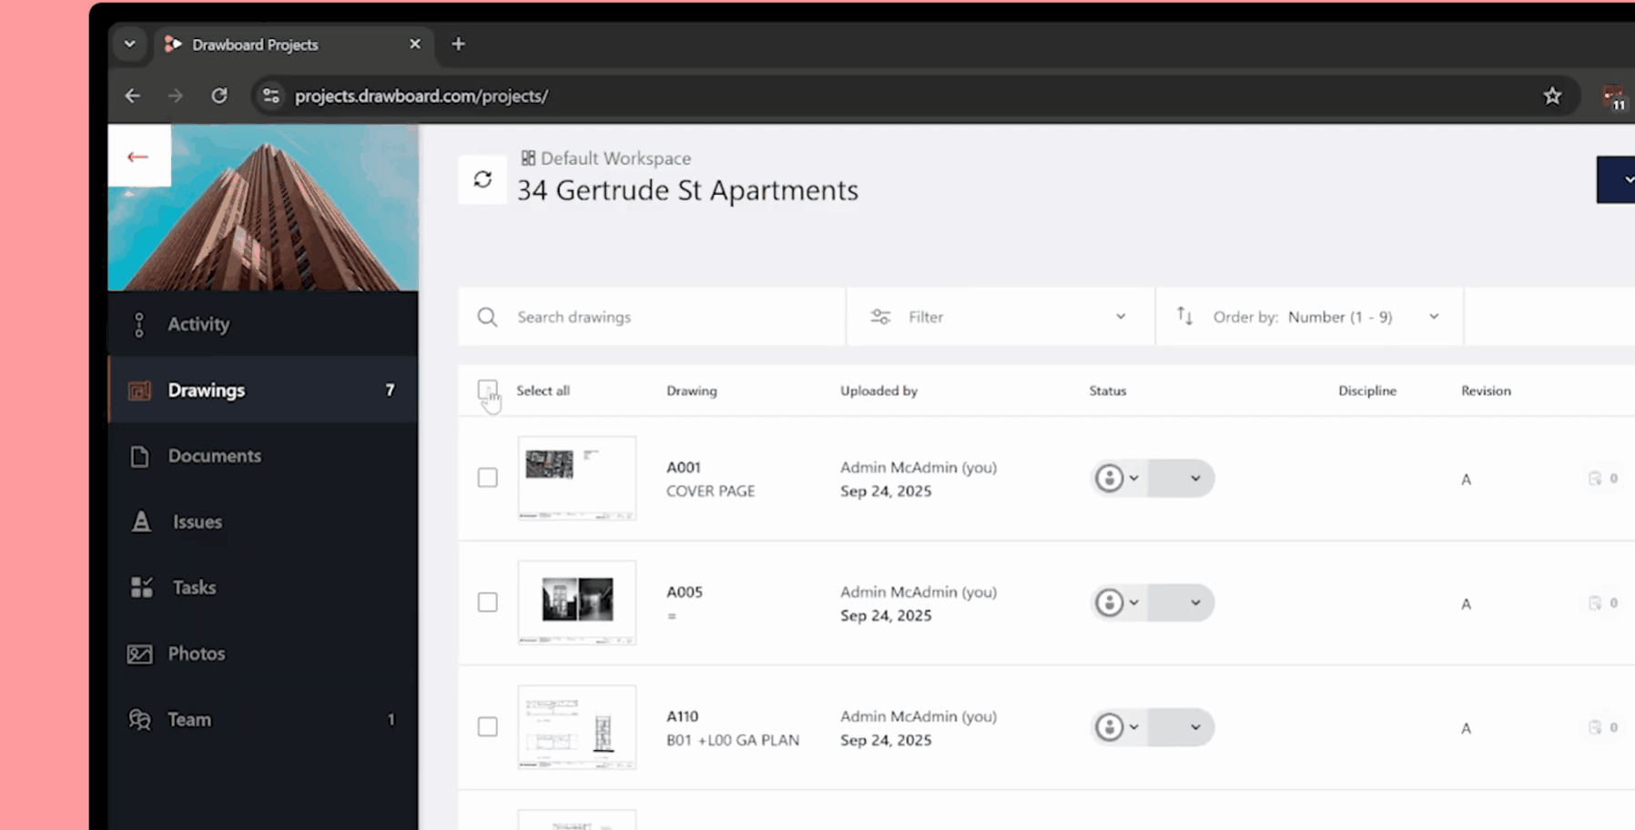Viewport: 1635px width, 830px height.
Task: Click the Activity sidebar icon
Action: (x=139, y=324)
